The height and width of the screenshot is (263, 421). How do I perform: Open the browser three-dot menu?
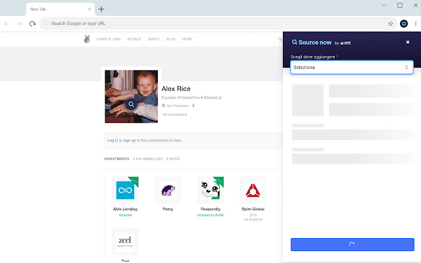click(416, 24)
